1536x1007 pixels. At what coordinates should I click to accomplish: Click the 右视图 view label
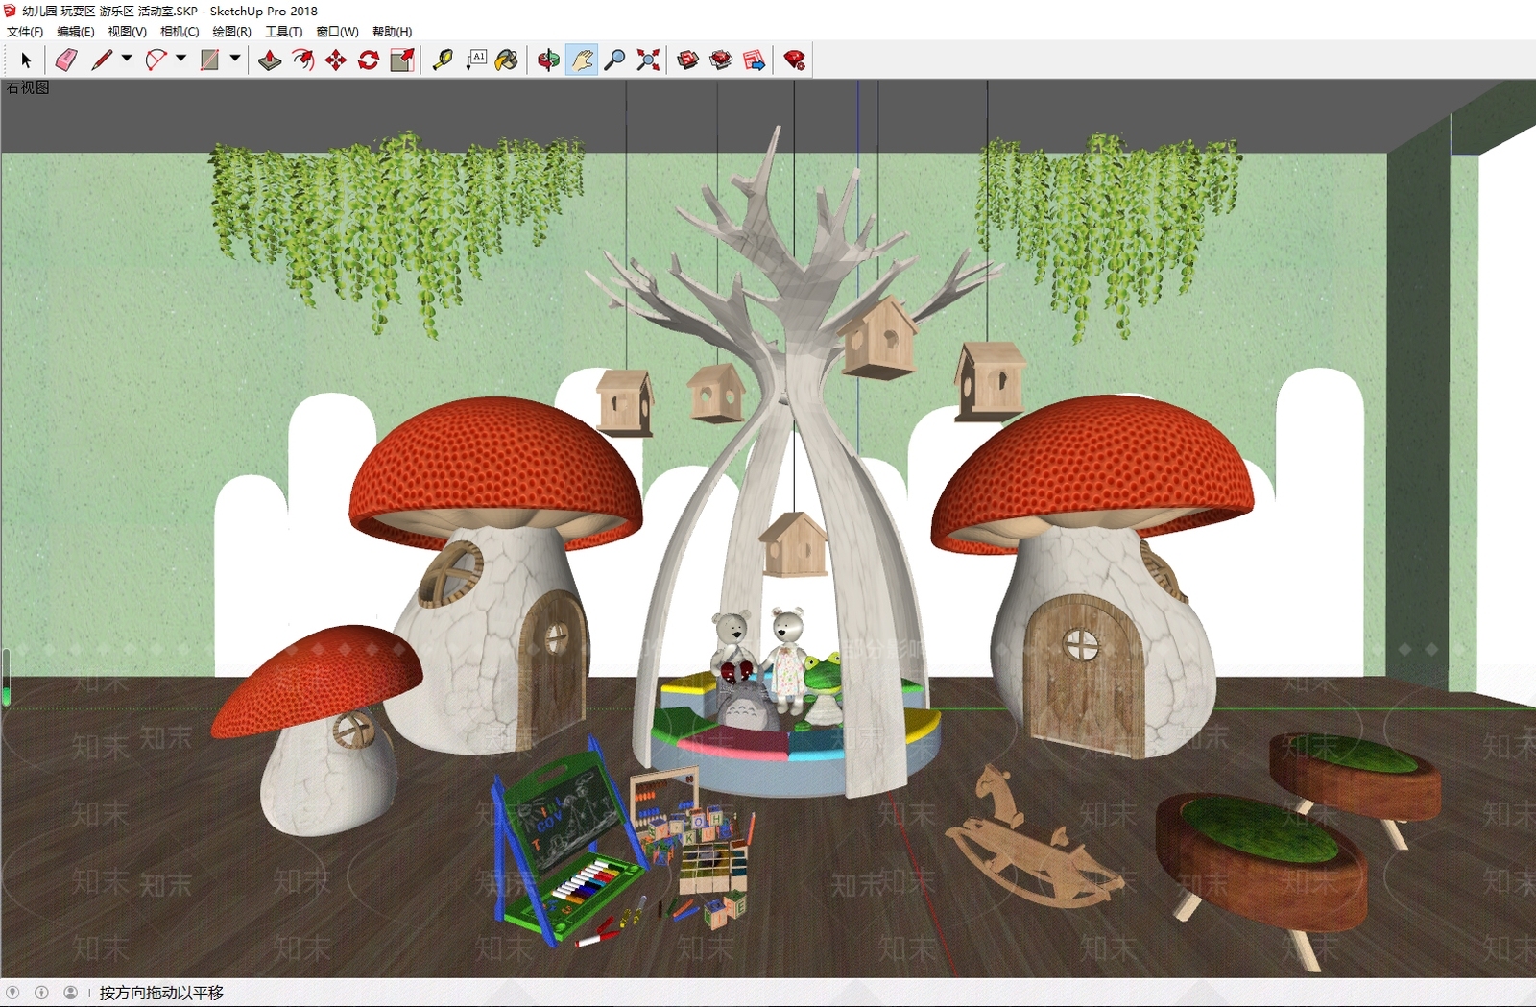pyautogui.click(x=28, y=87)
